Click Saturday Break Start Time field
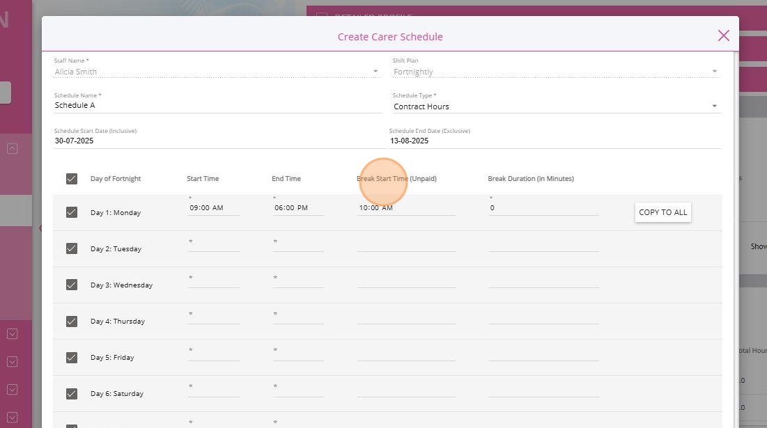Viewport: 767px width, 428px height. click(x=406, y=390)
